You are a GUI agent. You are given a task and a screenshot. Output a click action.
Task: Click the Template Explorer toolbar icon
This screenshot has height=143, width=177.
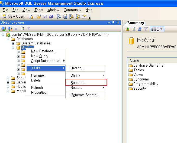[78, 17]
